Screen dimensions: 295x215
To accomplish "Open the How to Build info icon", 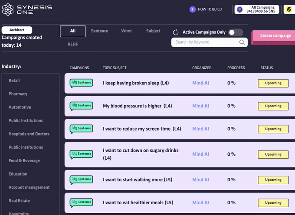I will (193, 9).
